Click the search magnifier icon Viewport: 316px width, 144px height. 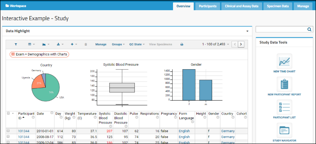[309, 30]
